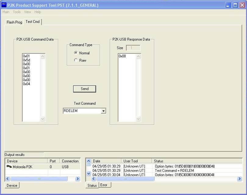Maximize the P2K Product Support Tool window
This screenshot has width=247, height=195.
click(235, 5)
